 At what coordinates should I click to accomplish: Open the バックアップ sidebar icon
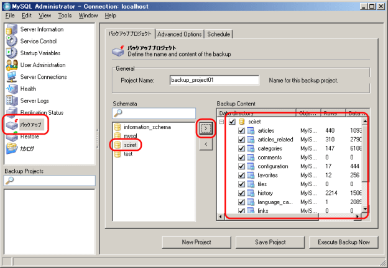(x=12, y=125)
